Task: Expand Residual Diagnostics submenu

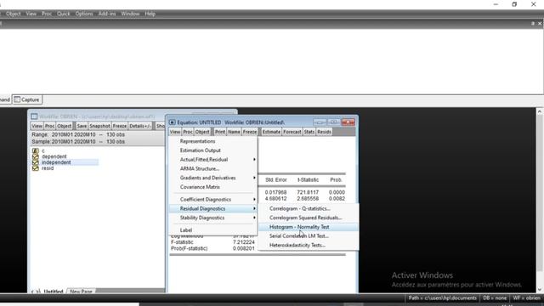Action: 213,208
